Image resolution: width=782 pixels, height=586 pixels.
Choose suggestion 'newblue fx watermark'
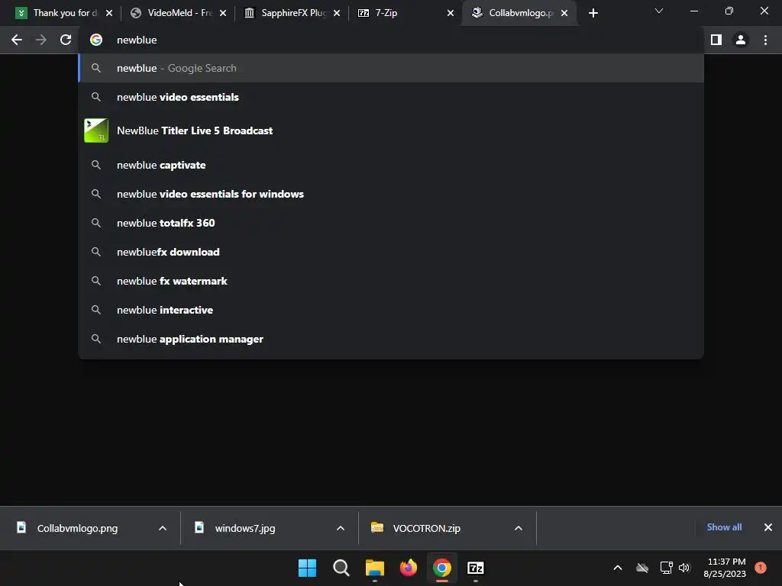pyautogui.click(x=391, y=281)
